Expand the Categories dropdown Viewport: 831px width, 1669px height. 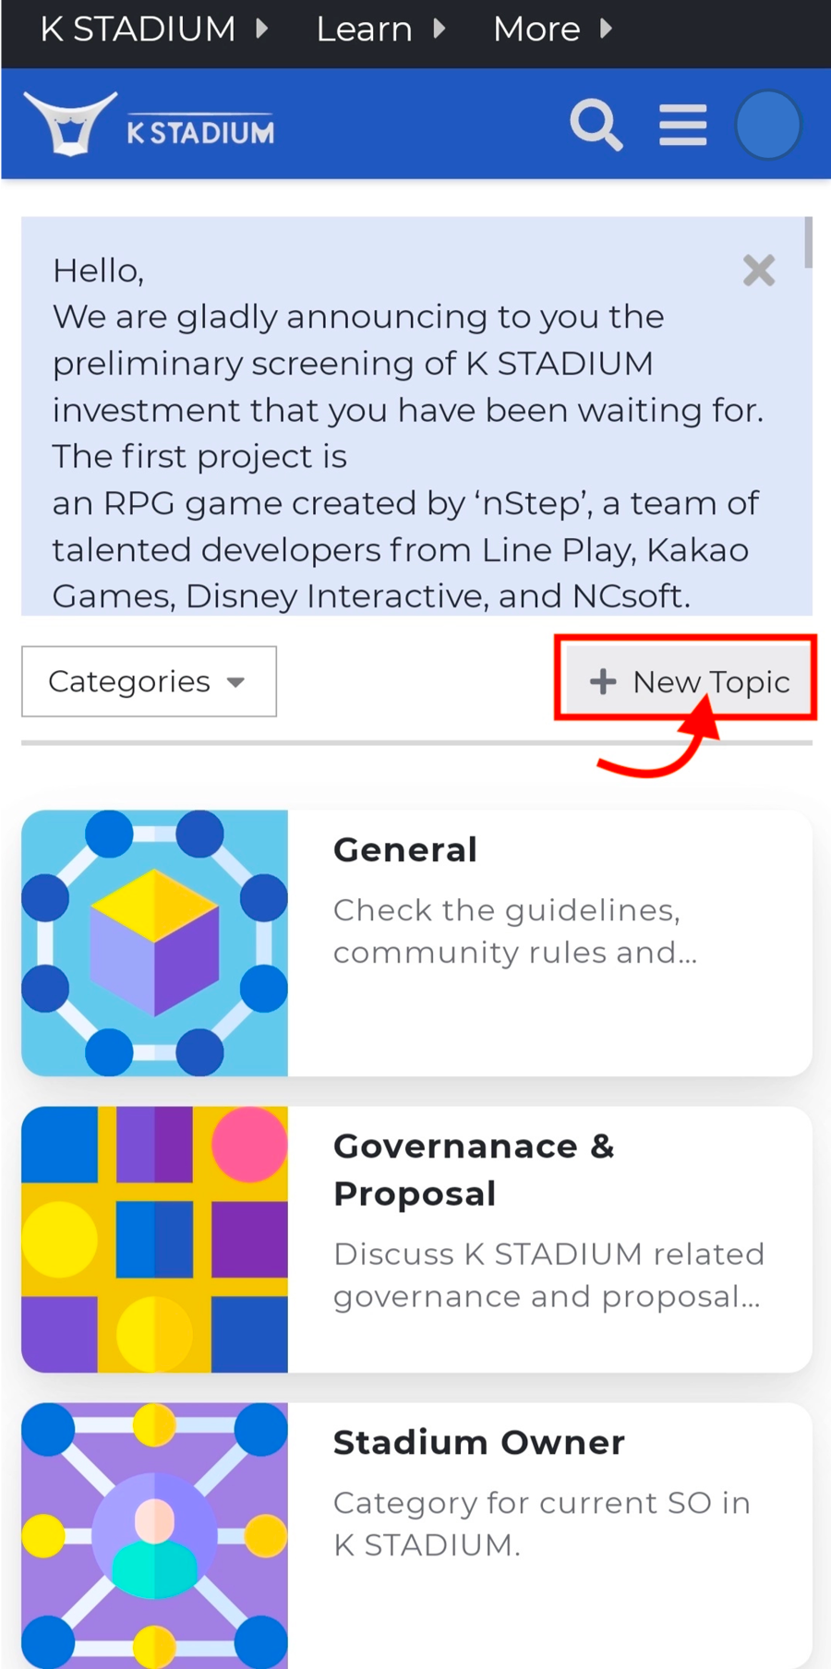(149, 681)
